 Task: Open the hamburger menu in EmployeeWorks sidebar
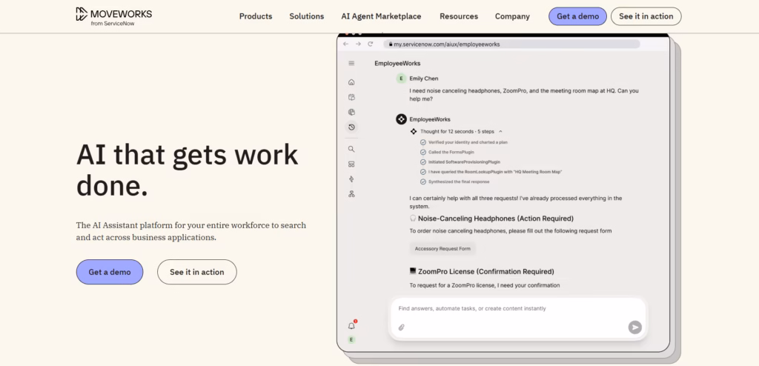point(351,64)
